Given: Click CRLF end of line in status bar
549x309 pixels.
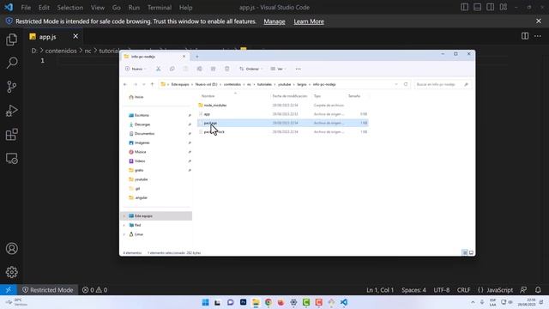Looking at the screenshot, I should coord(463,290).
